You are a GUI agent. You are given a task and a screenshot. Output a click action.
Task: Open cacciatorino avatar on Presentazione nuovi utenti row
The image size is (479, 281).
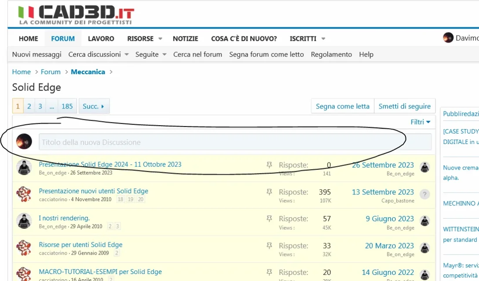(24, 194)
